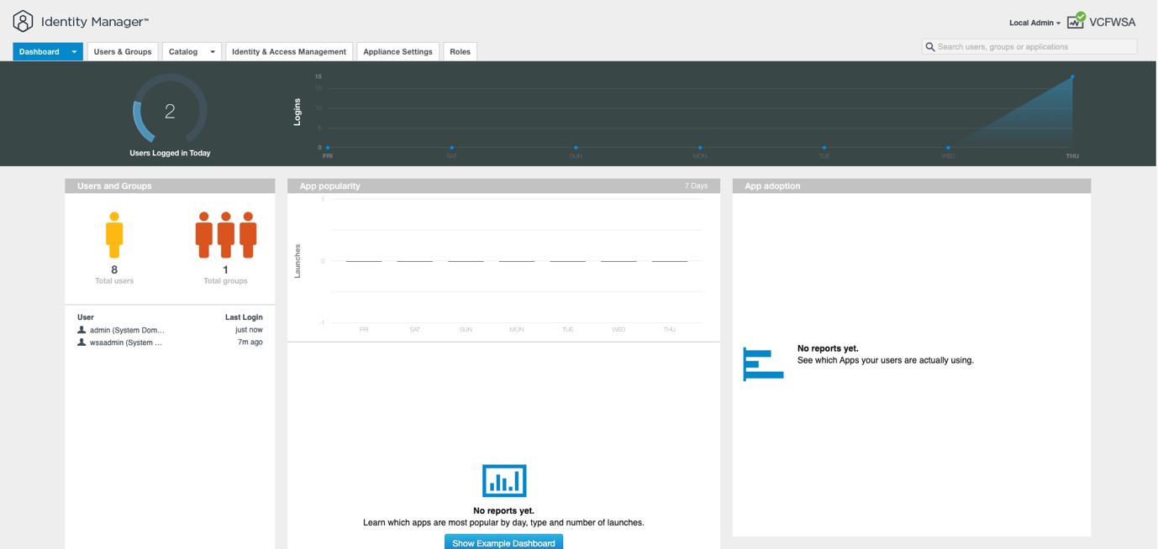1158x549 pixels.
Task: Click the bar chart icon above No reports yet
Action: point(504,481)
